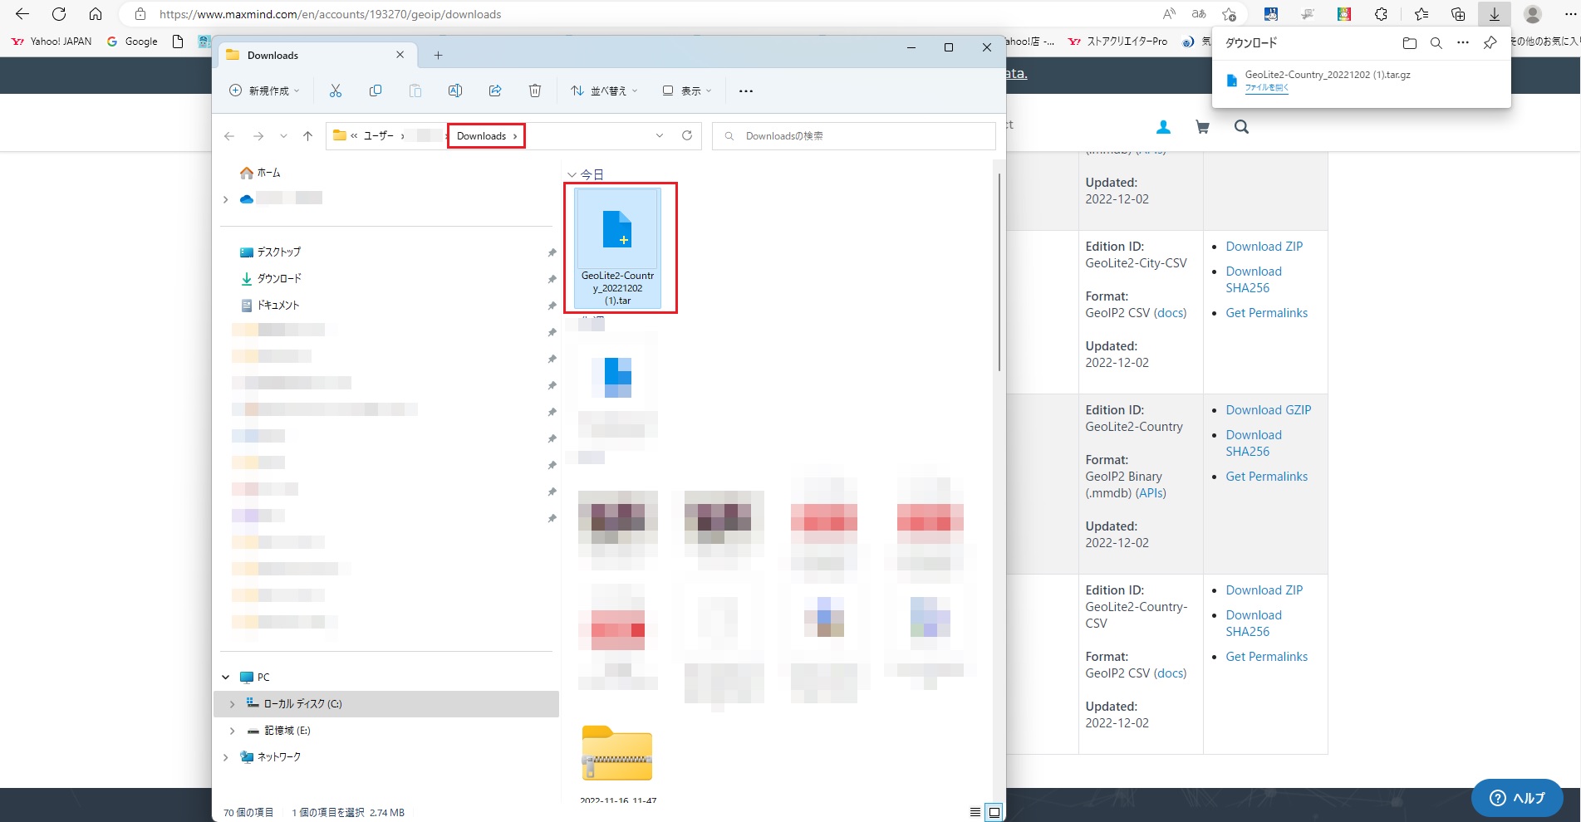Switch to details list view in status bar
Viewport: 1581px width, 822px height.
point(975,812)
